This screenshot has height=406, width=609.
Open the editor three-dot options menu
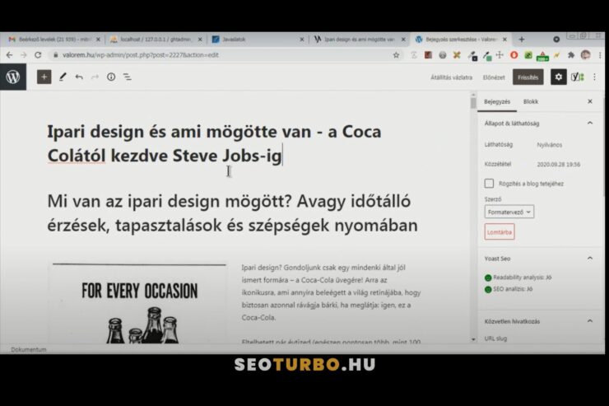coord(594,77)
